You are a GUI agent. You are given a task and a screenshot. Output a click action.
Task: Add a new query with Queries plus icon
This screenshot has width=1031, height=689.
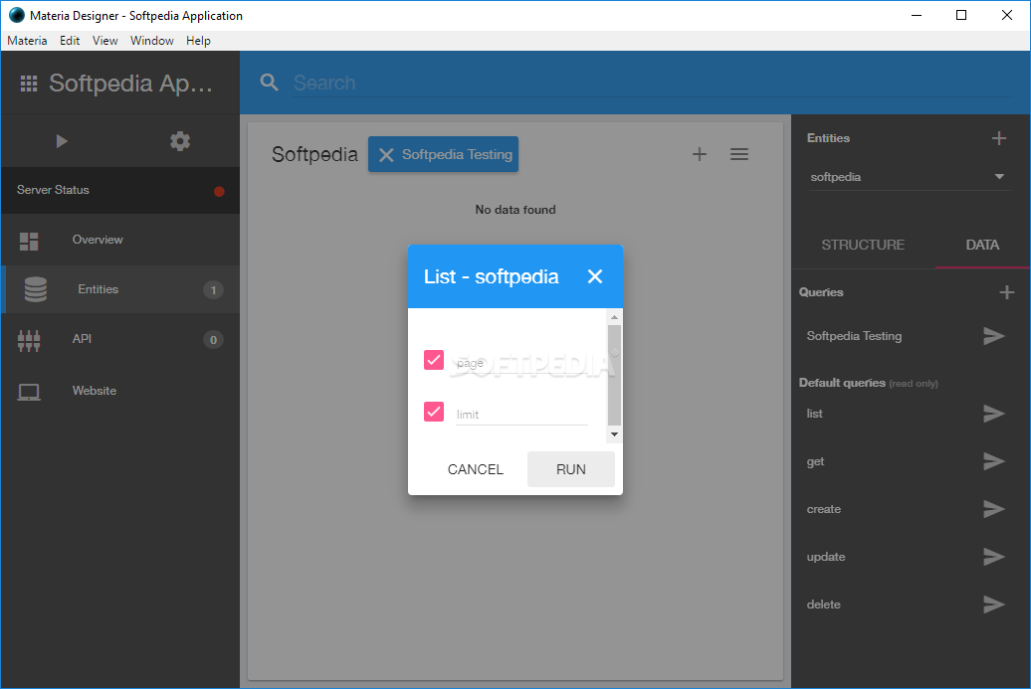coord(1007,292)
